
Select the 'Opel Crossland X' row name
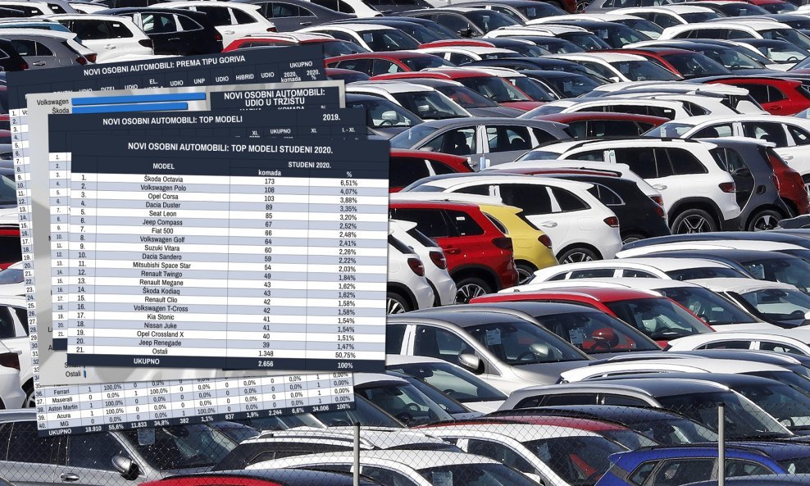tap(160, 334)
